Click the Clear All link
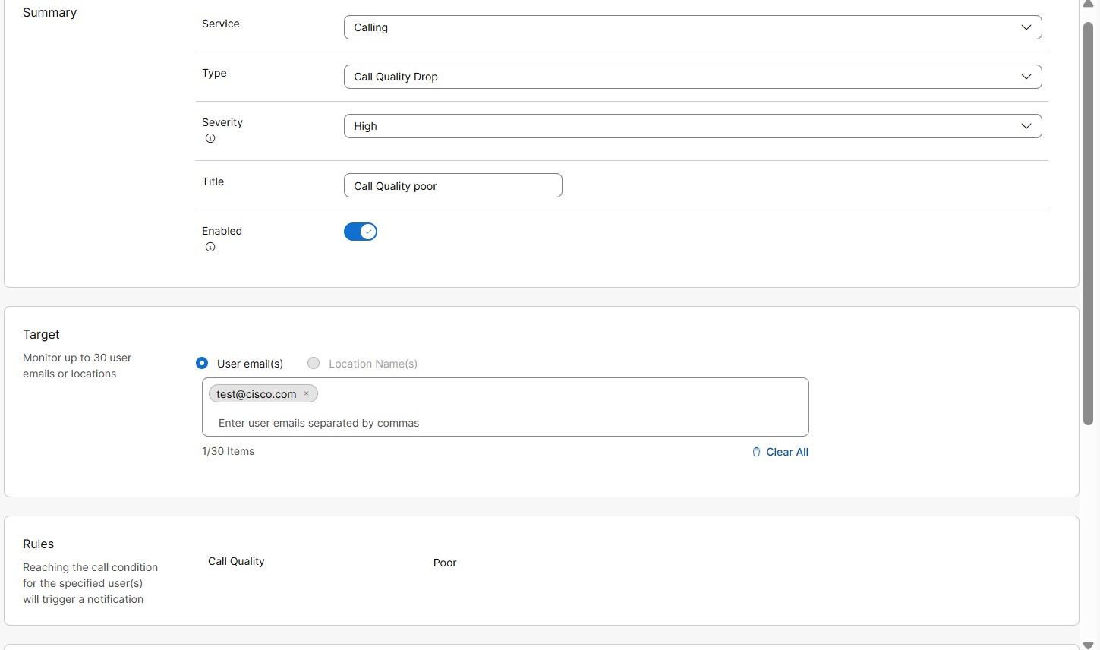The height and width of the screenshot is (650, 1100). (x=787, y=452)
